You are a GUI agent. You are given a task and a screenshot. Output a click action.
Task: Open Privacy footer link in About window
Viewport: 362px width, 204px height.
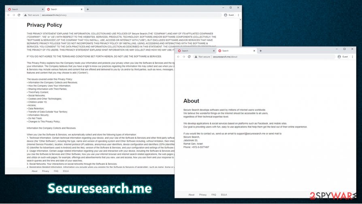[x=203, y=195]
